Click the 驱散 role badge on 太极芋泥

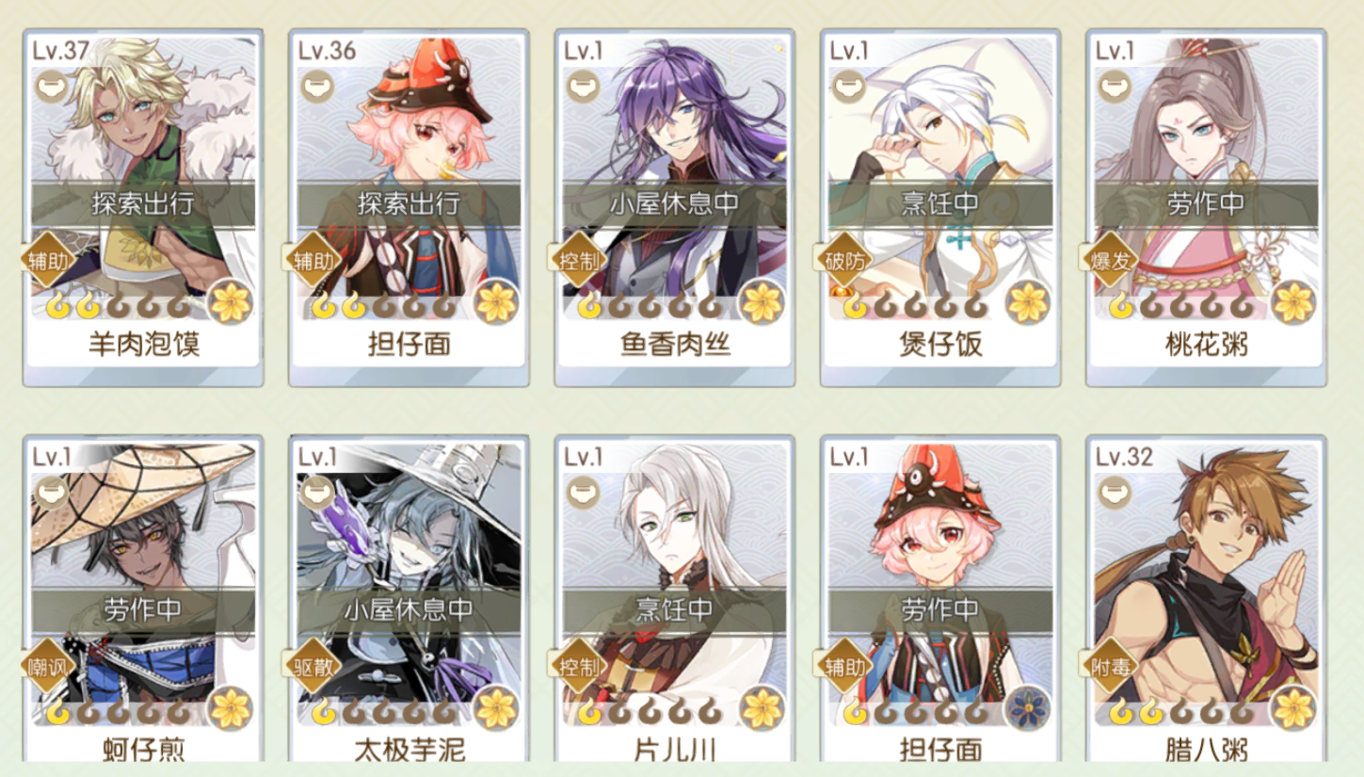point(311,668)
